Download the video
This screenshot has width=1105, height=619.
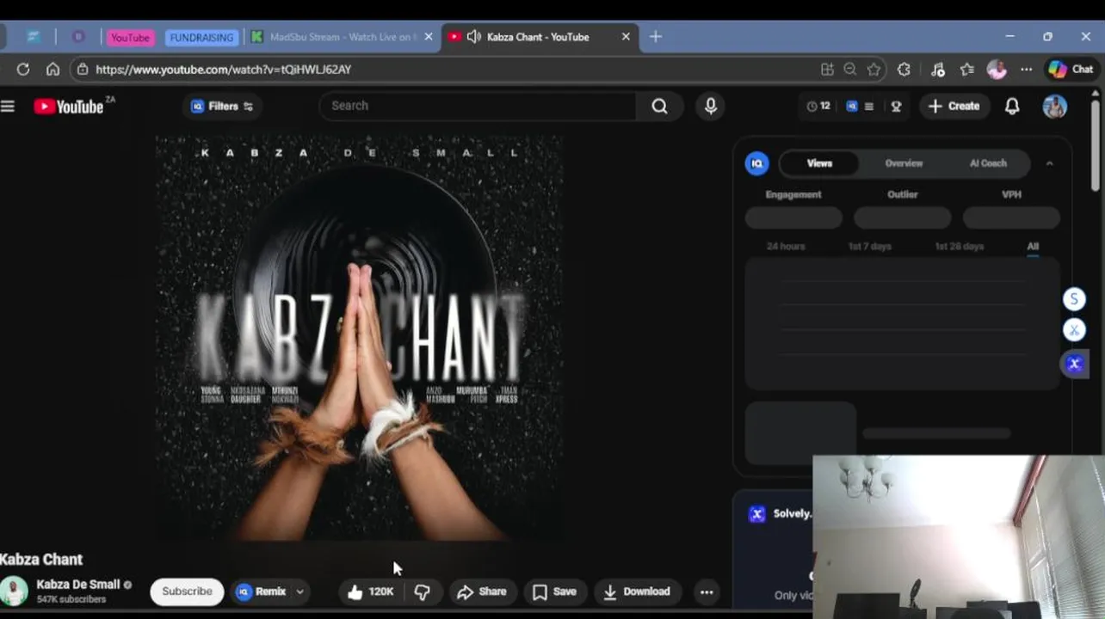637,591
